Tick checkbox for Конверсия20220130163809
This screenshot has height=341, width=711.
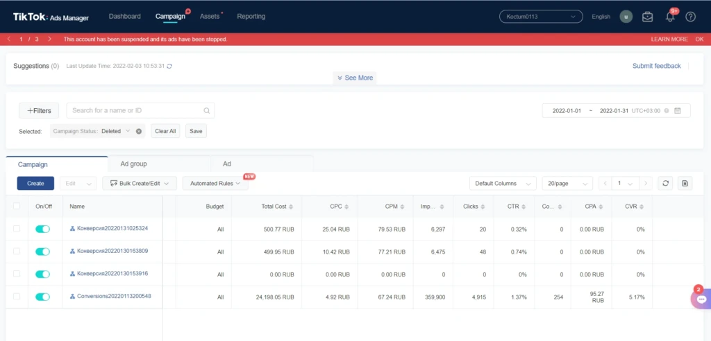pos(17,252)
